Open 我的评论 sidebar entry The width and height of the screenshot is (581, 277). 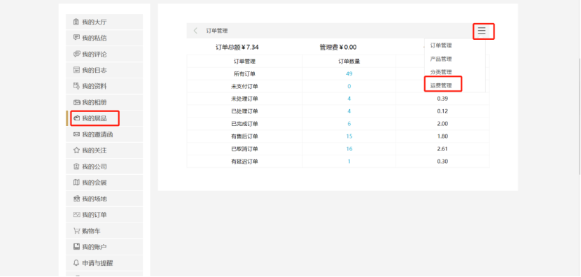(x=104, y=54)
